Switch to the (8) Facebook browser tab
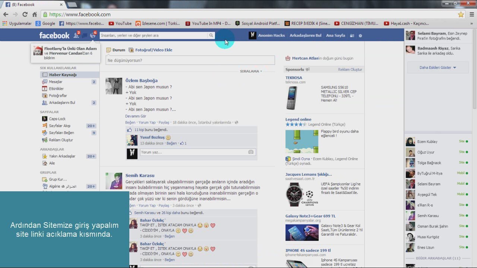 pos(33,4)
